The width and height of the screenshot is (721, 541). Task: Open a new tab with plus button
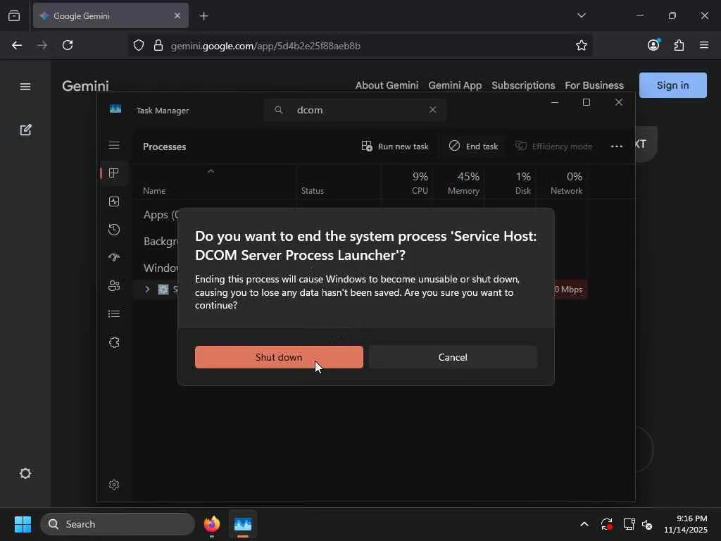(203, 16)
